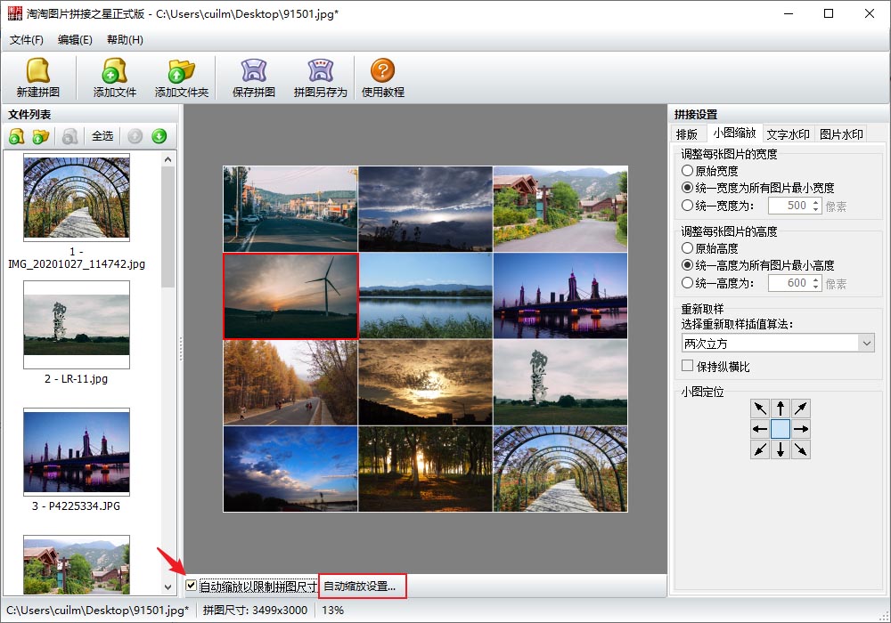
Task: Select the golden sunset clouds image in the collage
Action: pos(426,383)
